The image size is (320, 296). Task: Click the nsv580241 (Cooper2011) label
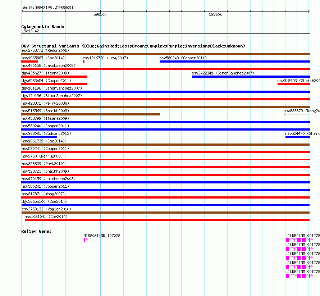[45, 149]
